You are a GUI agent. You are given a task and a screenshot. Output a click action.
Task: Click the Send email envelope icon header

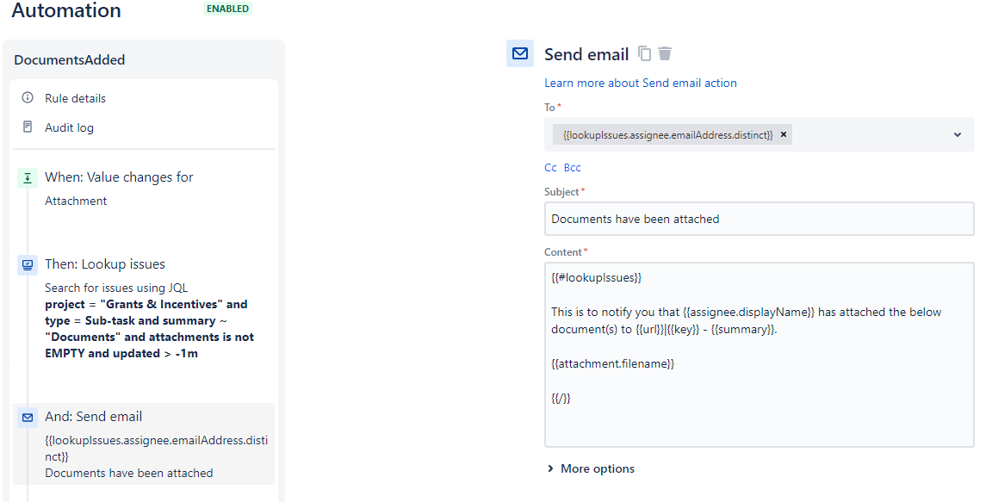point(520,53)
